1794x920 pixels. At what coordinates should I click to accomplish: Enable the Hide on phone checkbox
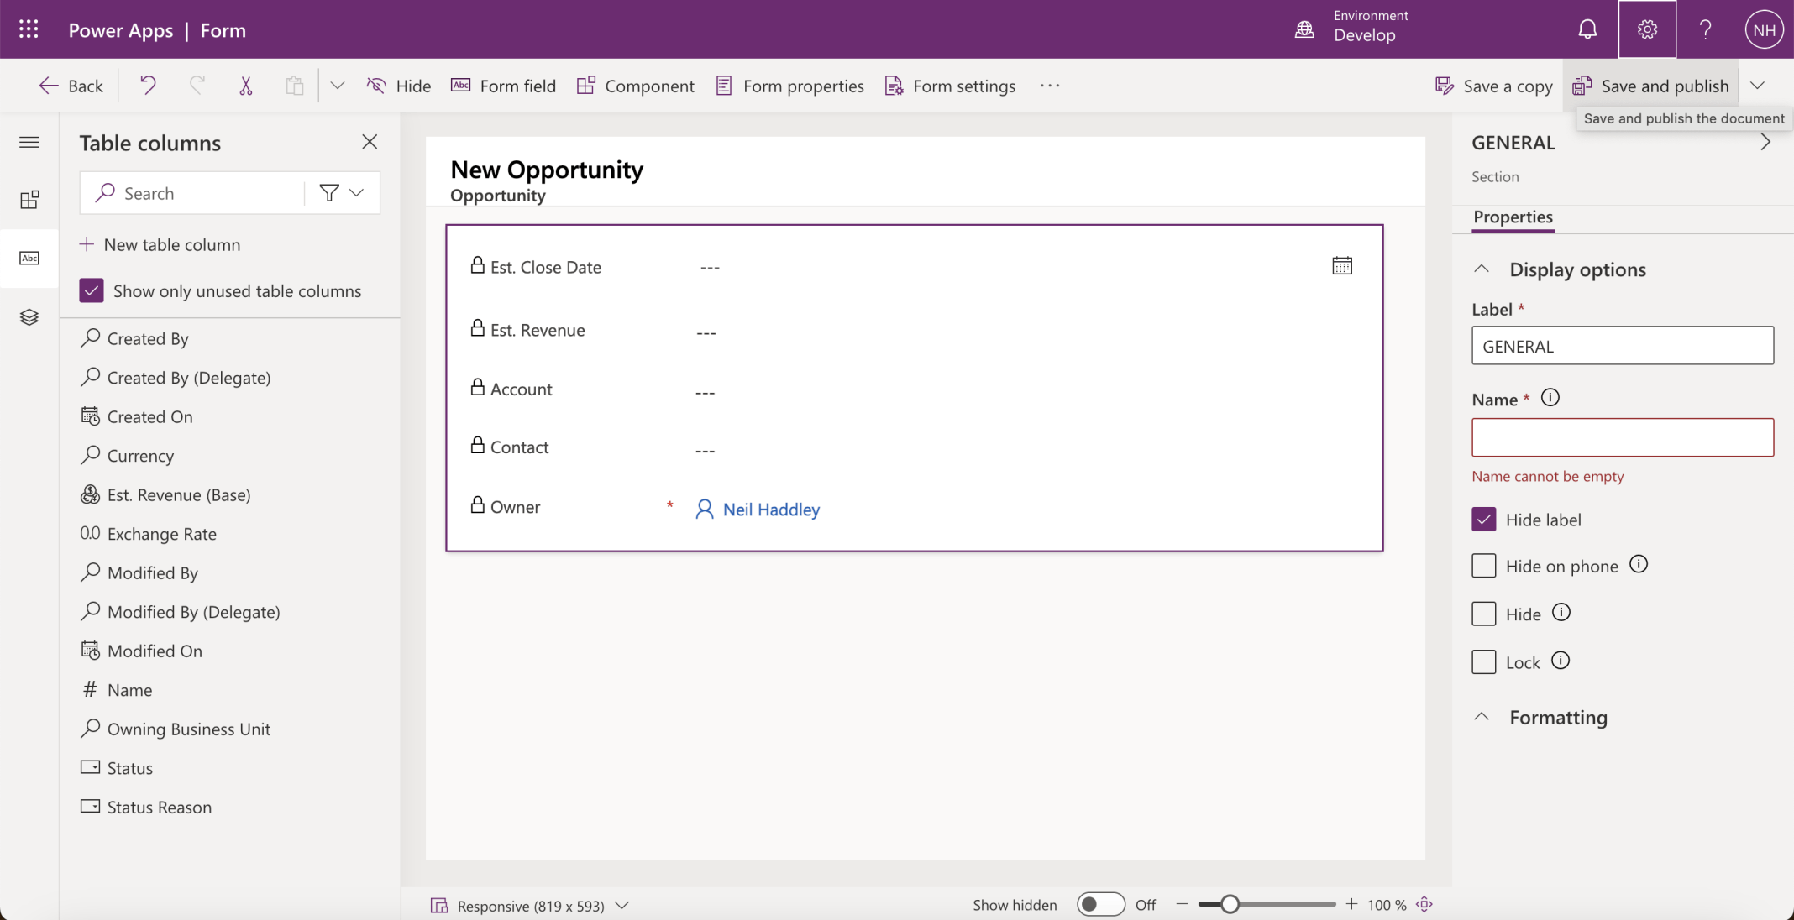click(x=1483, y=566)
